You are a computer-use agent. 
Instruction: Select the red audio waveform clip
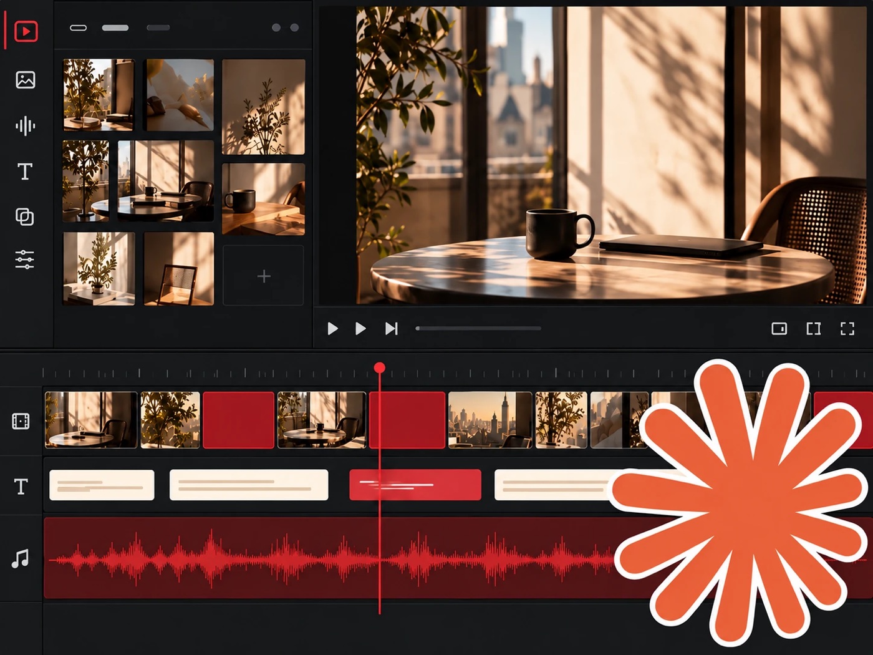click(x=330, y=558)
